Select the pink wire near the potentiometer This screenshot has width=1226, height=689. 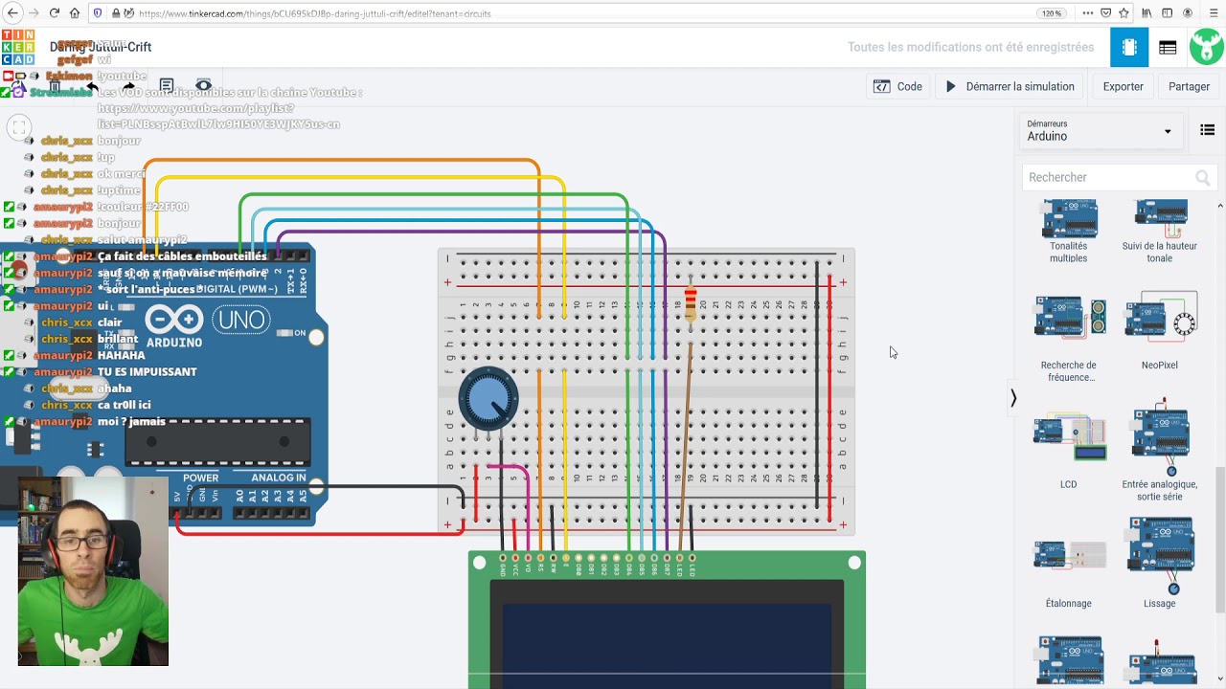(x=512, y=468)
